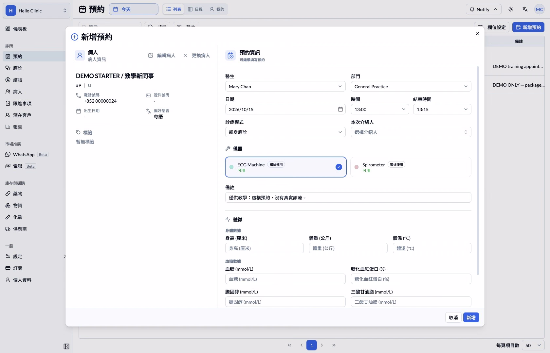Go to the first page arrow
550x353 pixels.
tap(289, 345)
